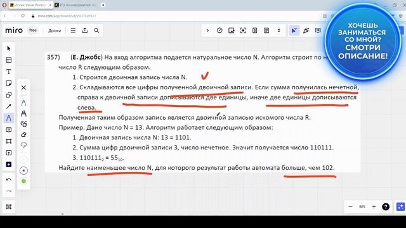This screenshot has width=406, height=228.
Task: Open the Upload tool in left toolbar
Action: 8,153
